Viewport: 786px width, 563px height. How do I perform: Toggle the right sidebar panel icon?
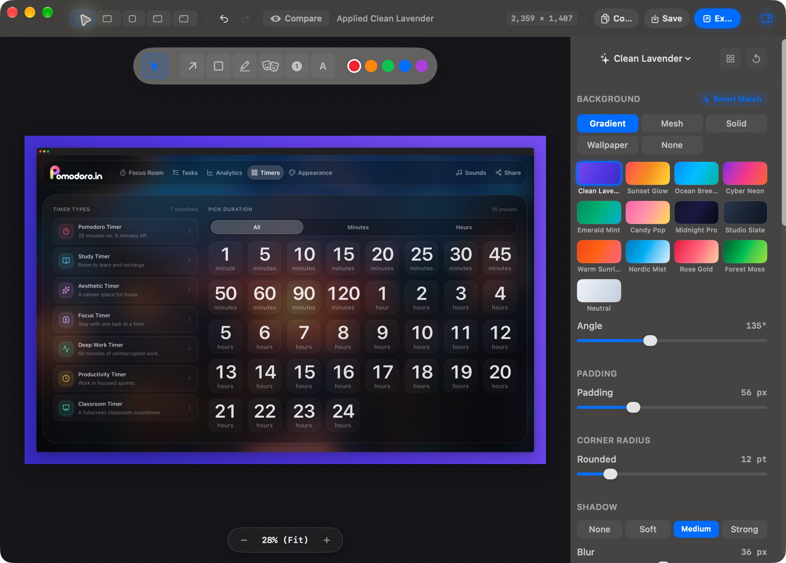click(x=766, y=18)
